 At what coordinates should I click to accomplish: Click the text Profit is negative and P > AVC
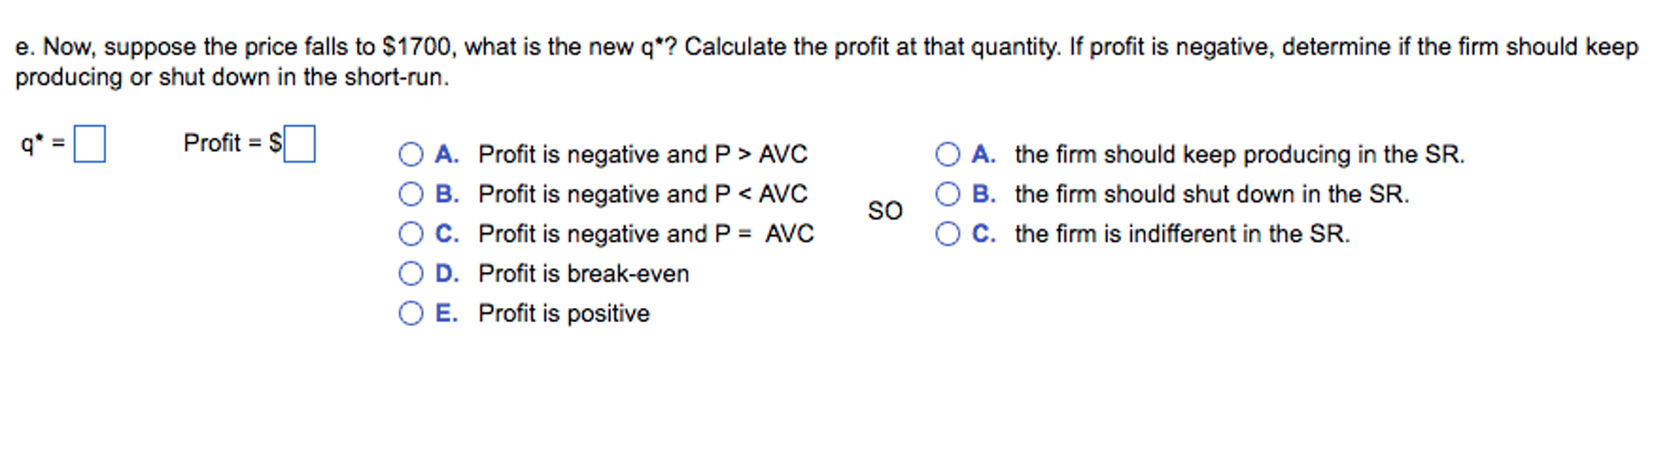[x=643, y=154]
